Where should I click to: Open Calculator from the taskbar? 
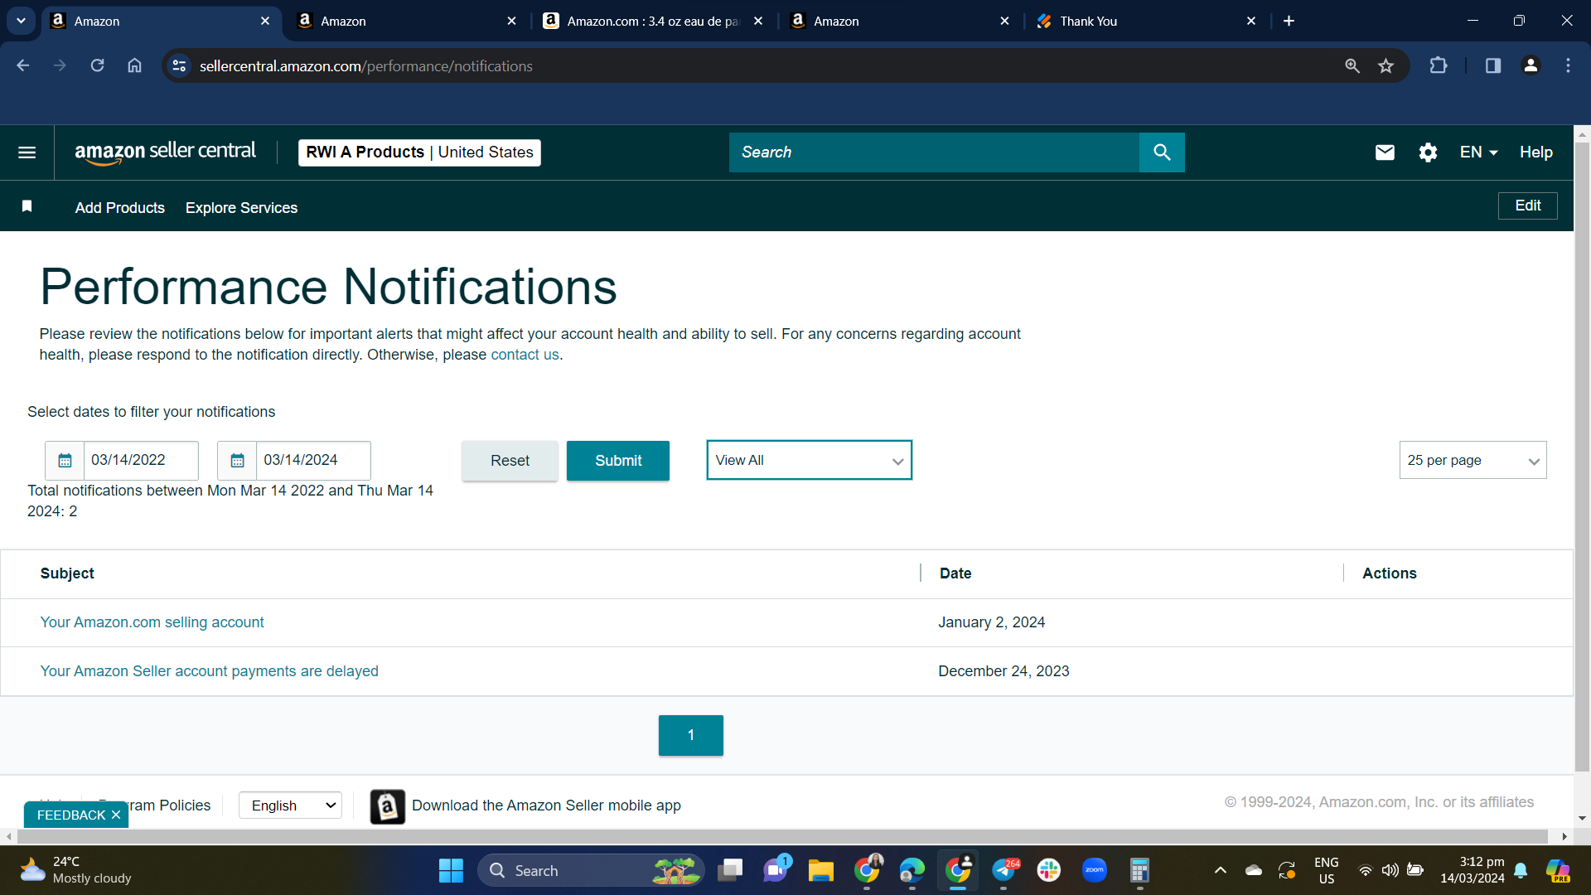[x=1139, y=871]
